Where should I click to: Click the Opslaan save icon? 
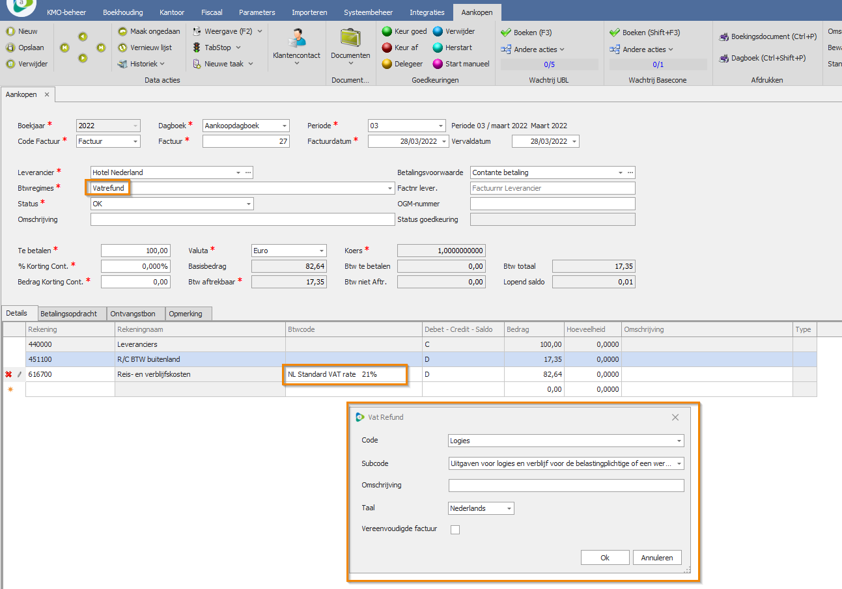(x=10, y=48)
